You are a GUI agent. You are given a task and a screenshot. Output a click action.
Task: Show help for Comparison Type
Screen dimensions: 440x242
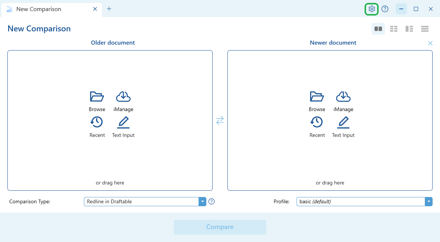click(x=211, y=201)
